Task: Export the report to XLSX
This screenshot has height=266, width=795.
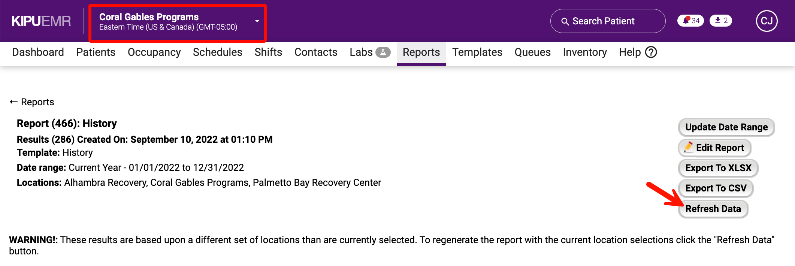Action: [718, 168]
